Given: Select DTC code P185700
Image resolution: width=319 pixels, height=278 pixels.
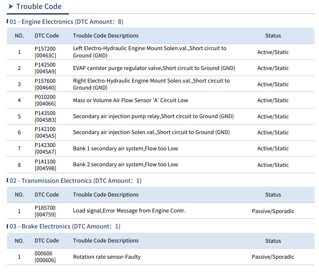Looking at the screenshot, I should coord(45,208).
